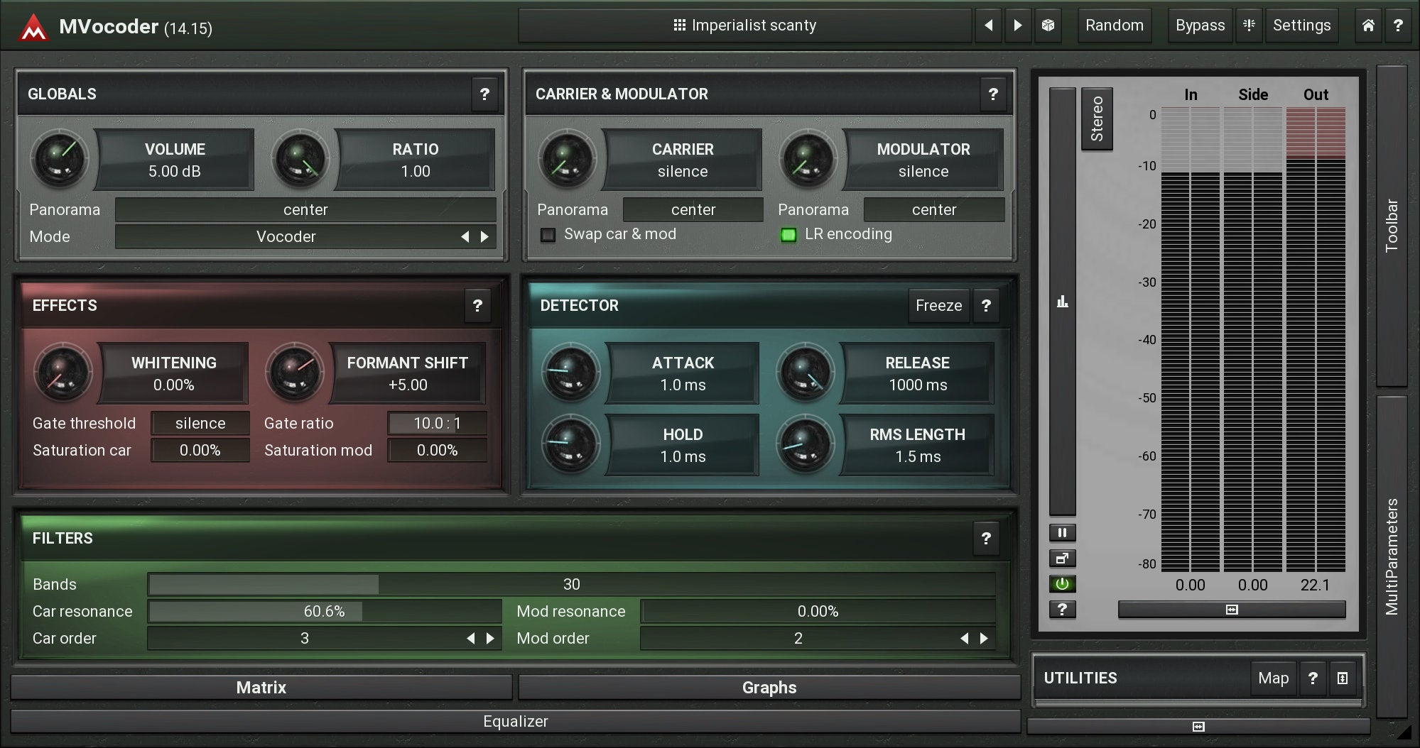The height and width of the screenshot is (748, 1420).
Task: Open the Settings button
Action: click(x=1301, y=26)
